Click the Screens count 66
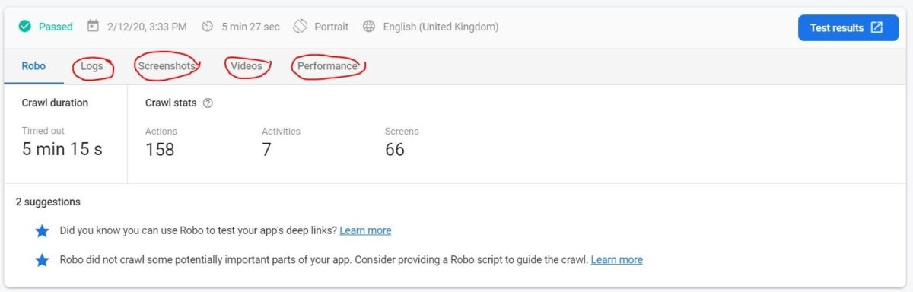Viewport: 913px width, 292px height. (394, 149)
